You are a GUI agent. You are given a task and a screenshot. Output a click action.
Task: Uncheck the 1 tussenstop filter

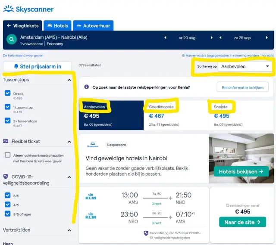pyautogui.click(x=8, y=107)
